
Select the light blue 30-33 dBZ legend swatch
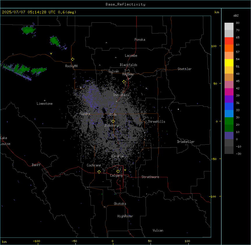coord(229,114)
